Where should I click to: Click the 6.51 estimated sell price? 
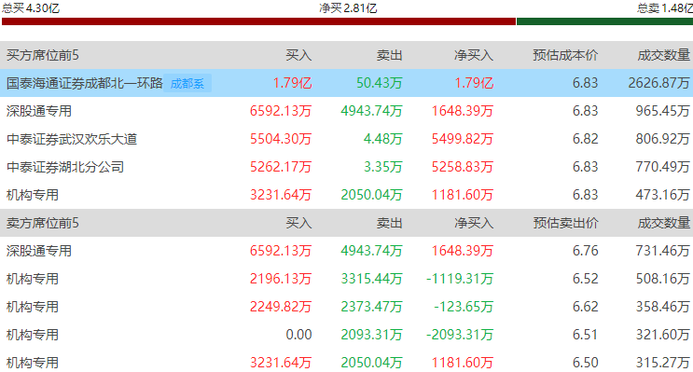[x=585, y=335]
